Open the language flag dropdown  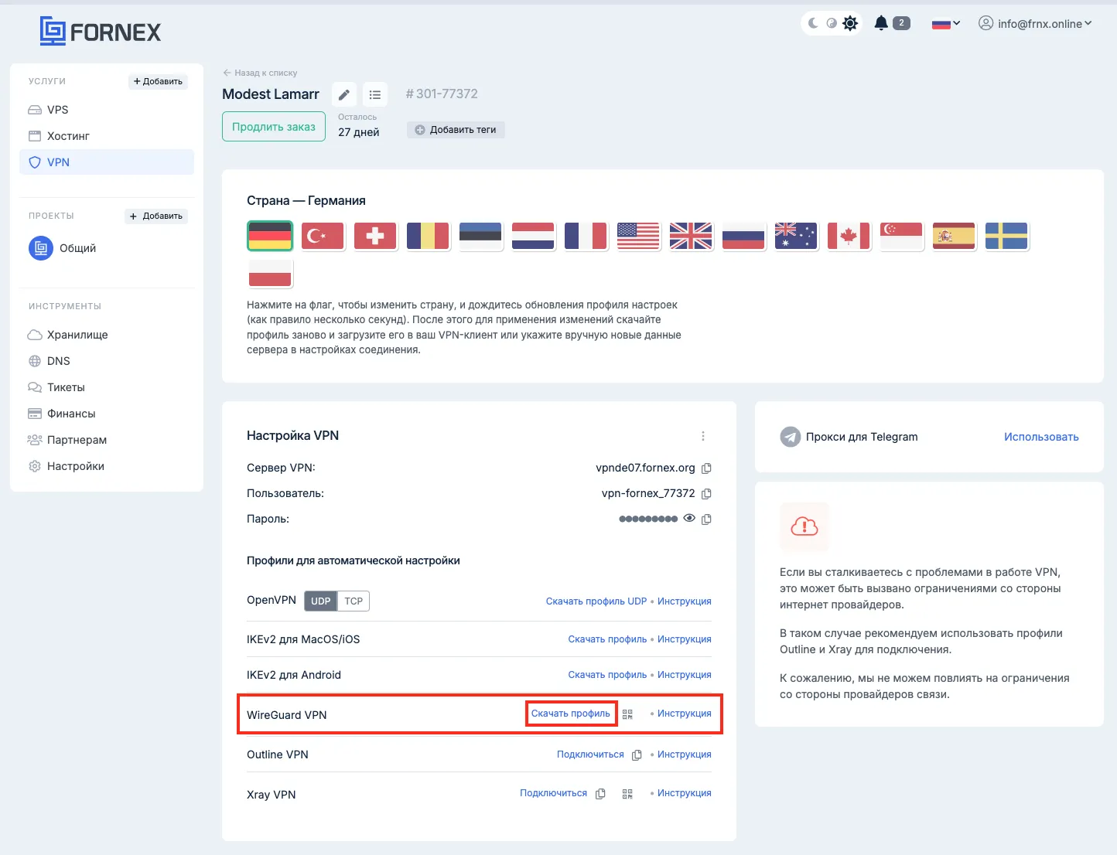945,23
